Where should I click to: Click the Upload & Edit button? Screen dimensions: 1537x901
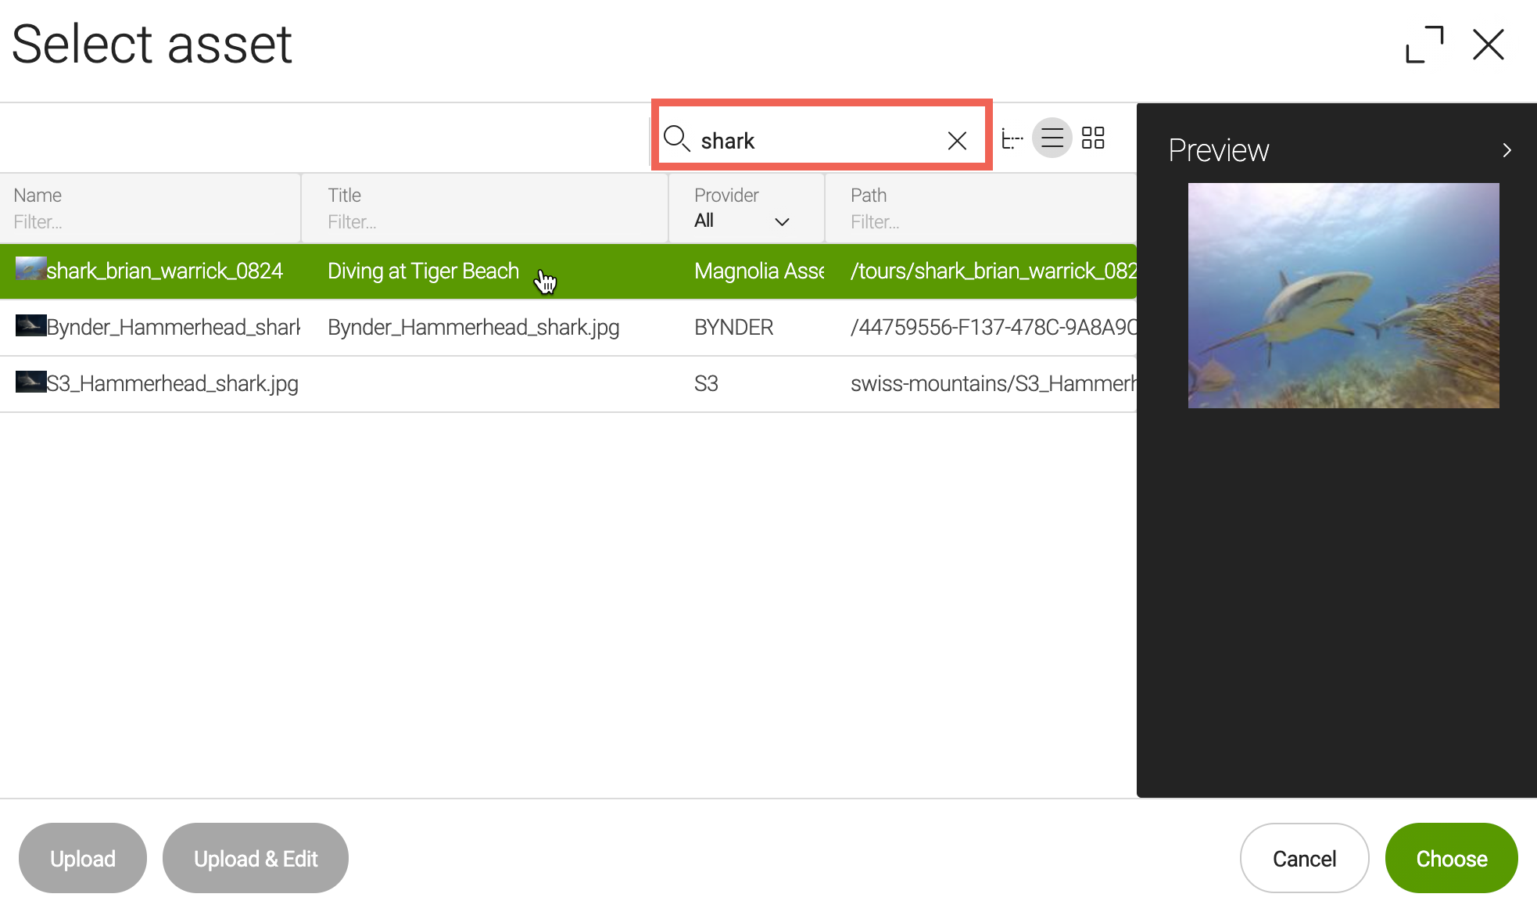click(x=256, y=858)
